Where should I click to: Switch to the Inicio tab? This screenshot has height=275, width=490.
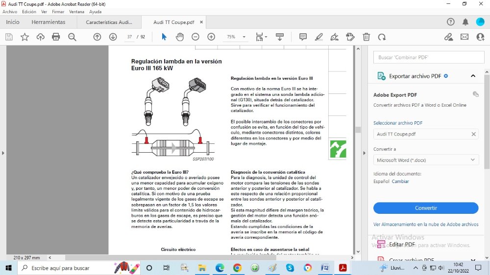(13, 22)
